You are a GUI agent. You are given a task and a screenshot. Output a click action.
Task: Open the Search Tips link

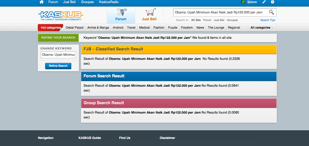pos(268,20)
